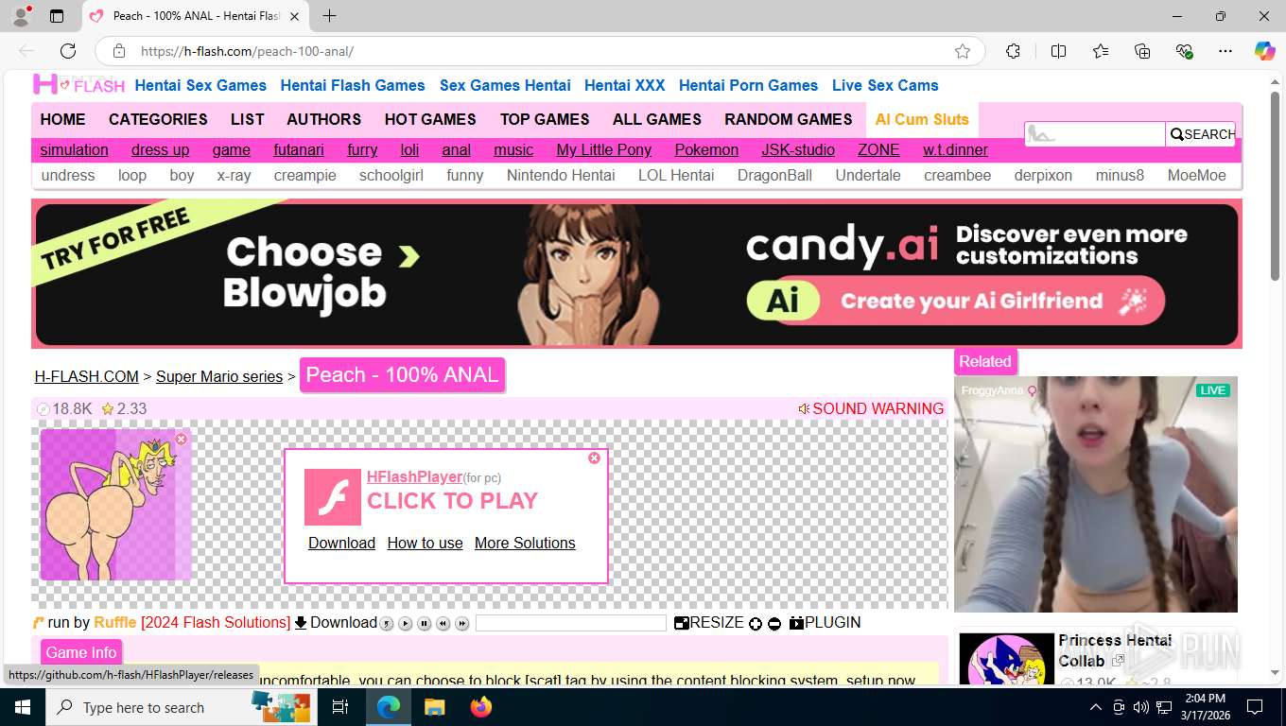Viewport: 1286px width, 726px height.
Task: Open the HOT GAMES menu item
Action: 430,119
